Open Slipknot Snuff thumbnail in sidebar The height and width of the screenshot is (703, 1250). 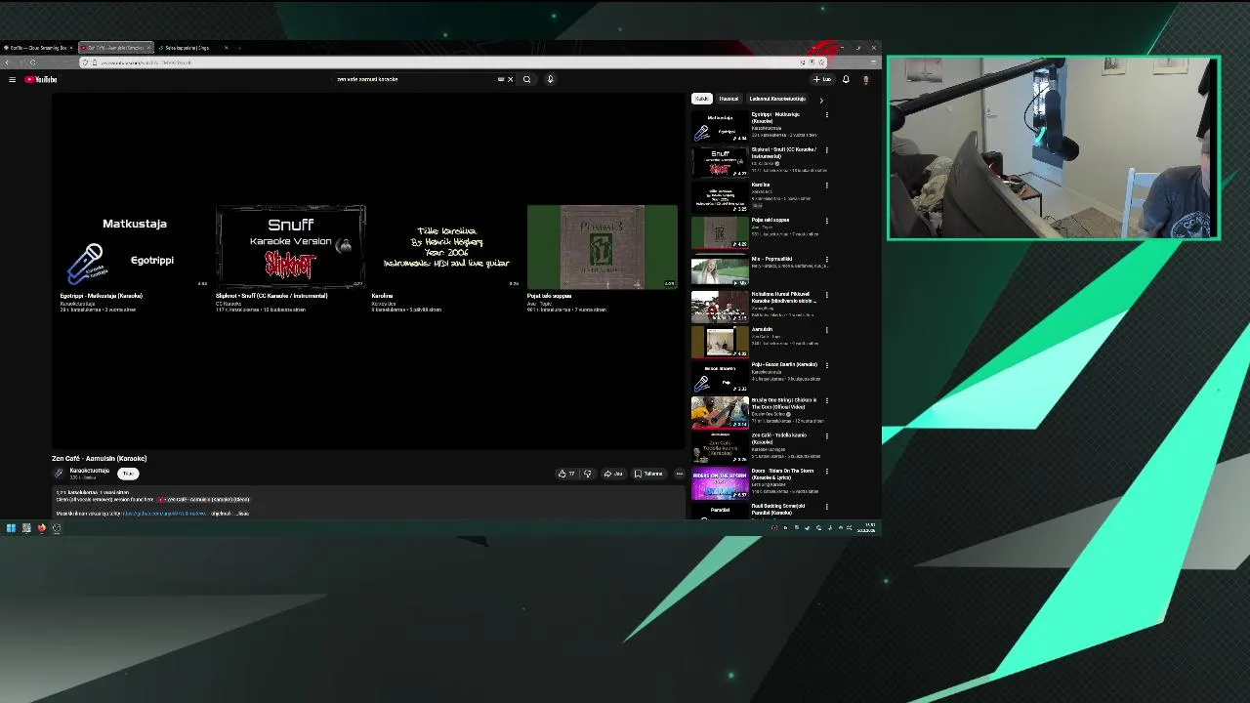[720, 161]
